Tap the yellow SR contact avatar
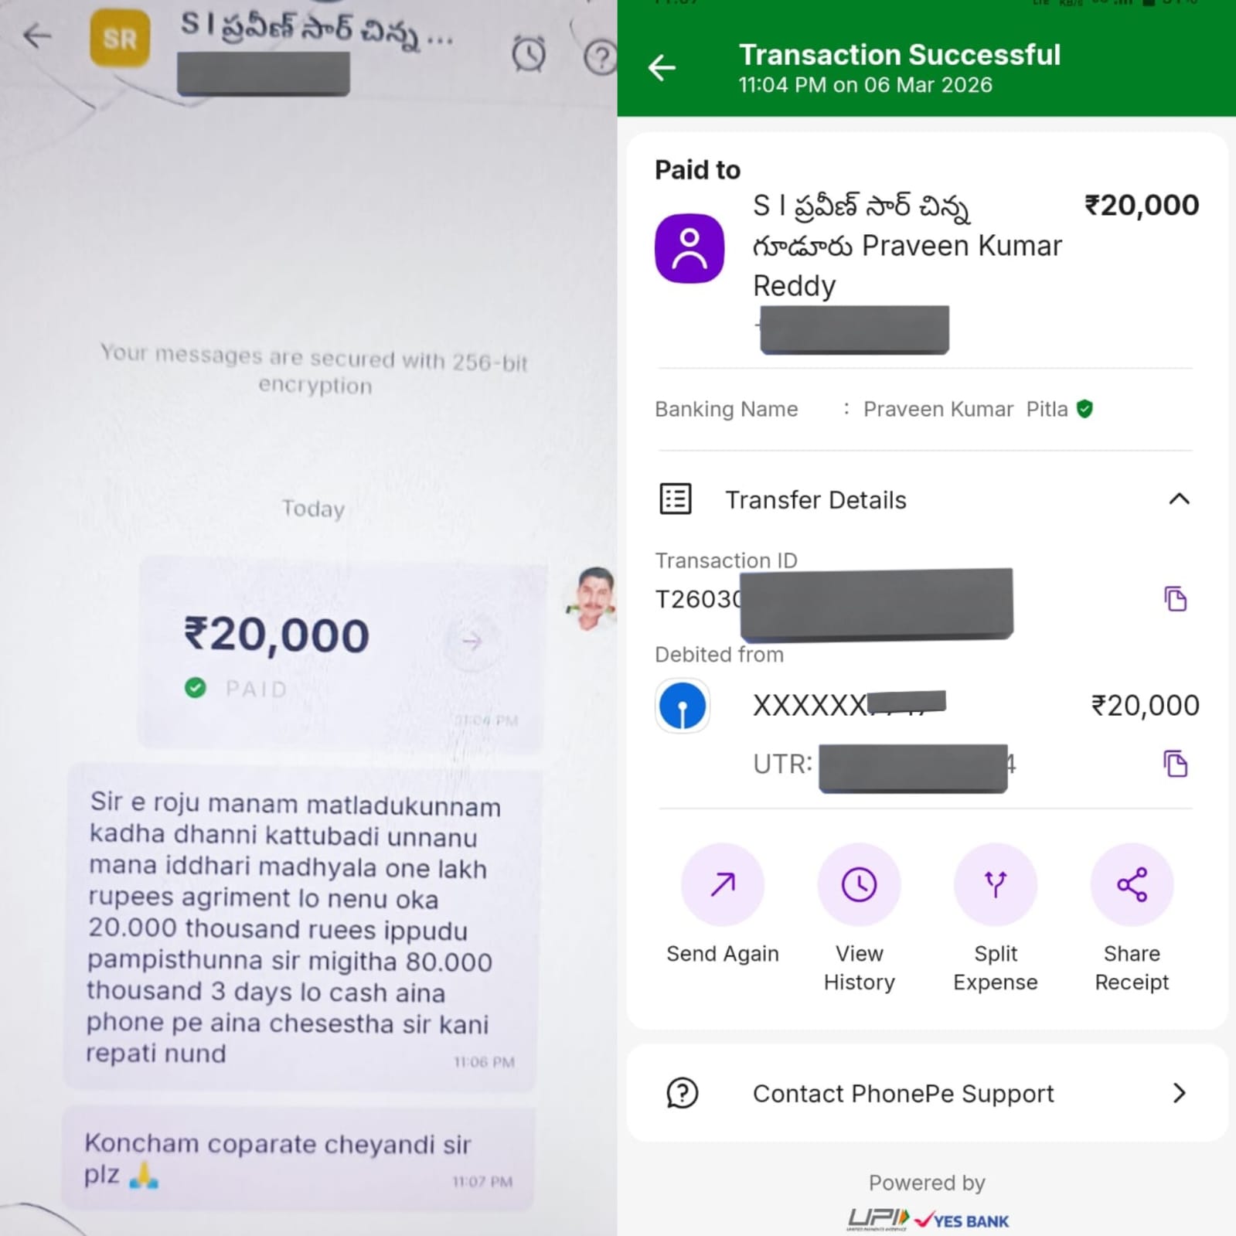Screen dimensions: 1236x1236 pyautogui.click(x=120, y=38)
